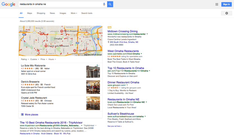Expand ask.com URL dropdown arrow

(149, 71)
